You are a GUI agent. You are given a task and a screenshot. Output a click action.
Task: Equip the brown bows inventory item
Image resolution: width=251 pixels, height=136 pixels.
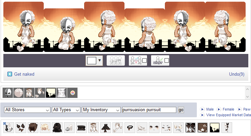[21, 128]
